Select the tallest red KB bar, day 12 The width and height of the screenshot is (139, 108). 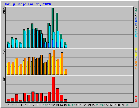[x=53, y=89]
